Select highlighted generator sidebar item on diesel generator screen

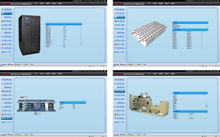tap(120, 91)
